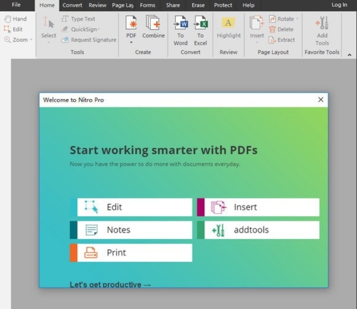The image size is (357, 309).
Task: Open the File menu
Action: coord(16,5)
